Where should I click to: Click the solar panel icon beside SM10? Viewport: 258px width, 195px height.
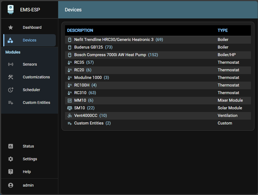point(70,108)
